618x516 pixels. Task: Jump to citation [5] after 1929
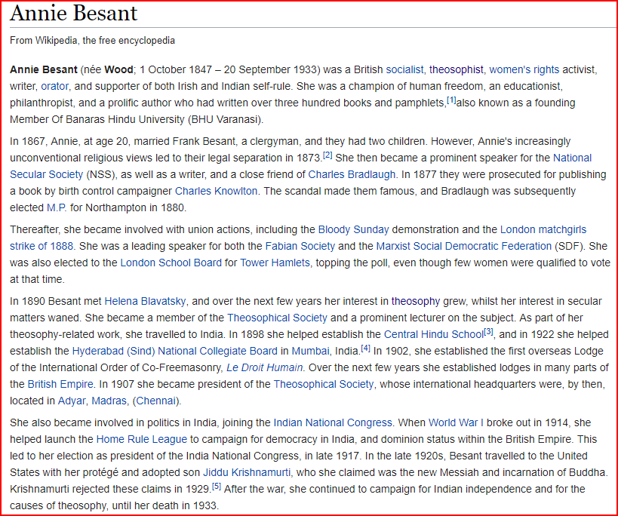coord(217,486)
